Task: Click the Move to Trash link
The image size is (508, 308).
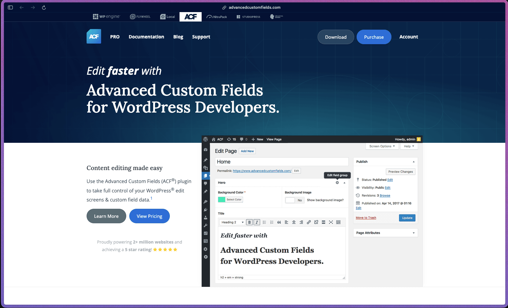Action: click(x=366, y=218)
